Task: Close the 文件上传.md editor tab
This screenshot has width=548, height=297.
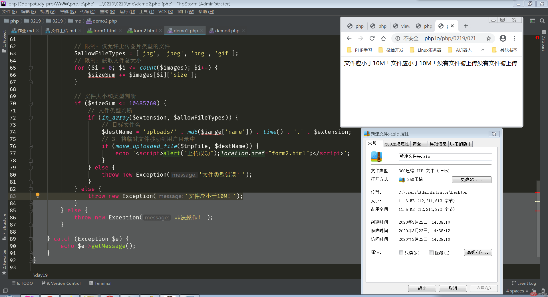Action: pyautogui.click(x=80, y=31)
